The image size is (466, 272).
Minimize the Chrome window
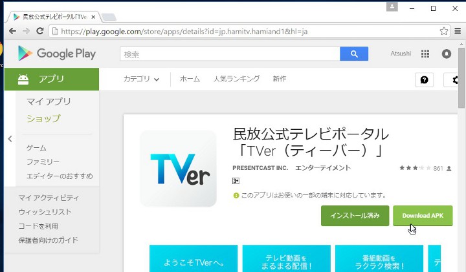tap(412, 8)
